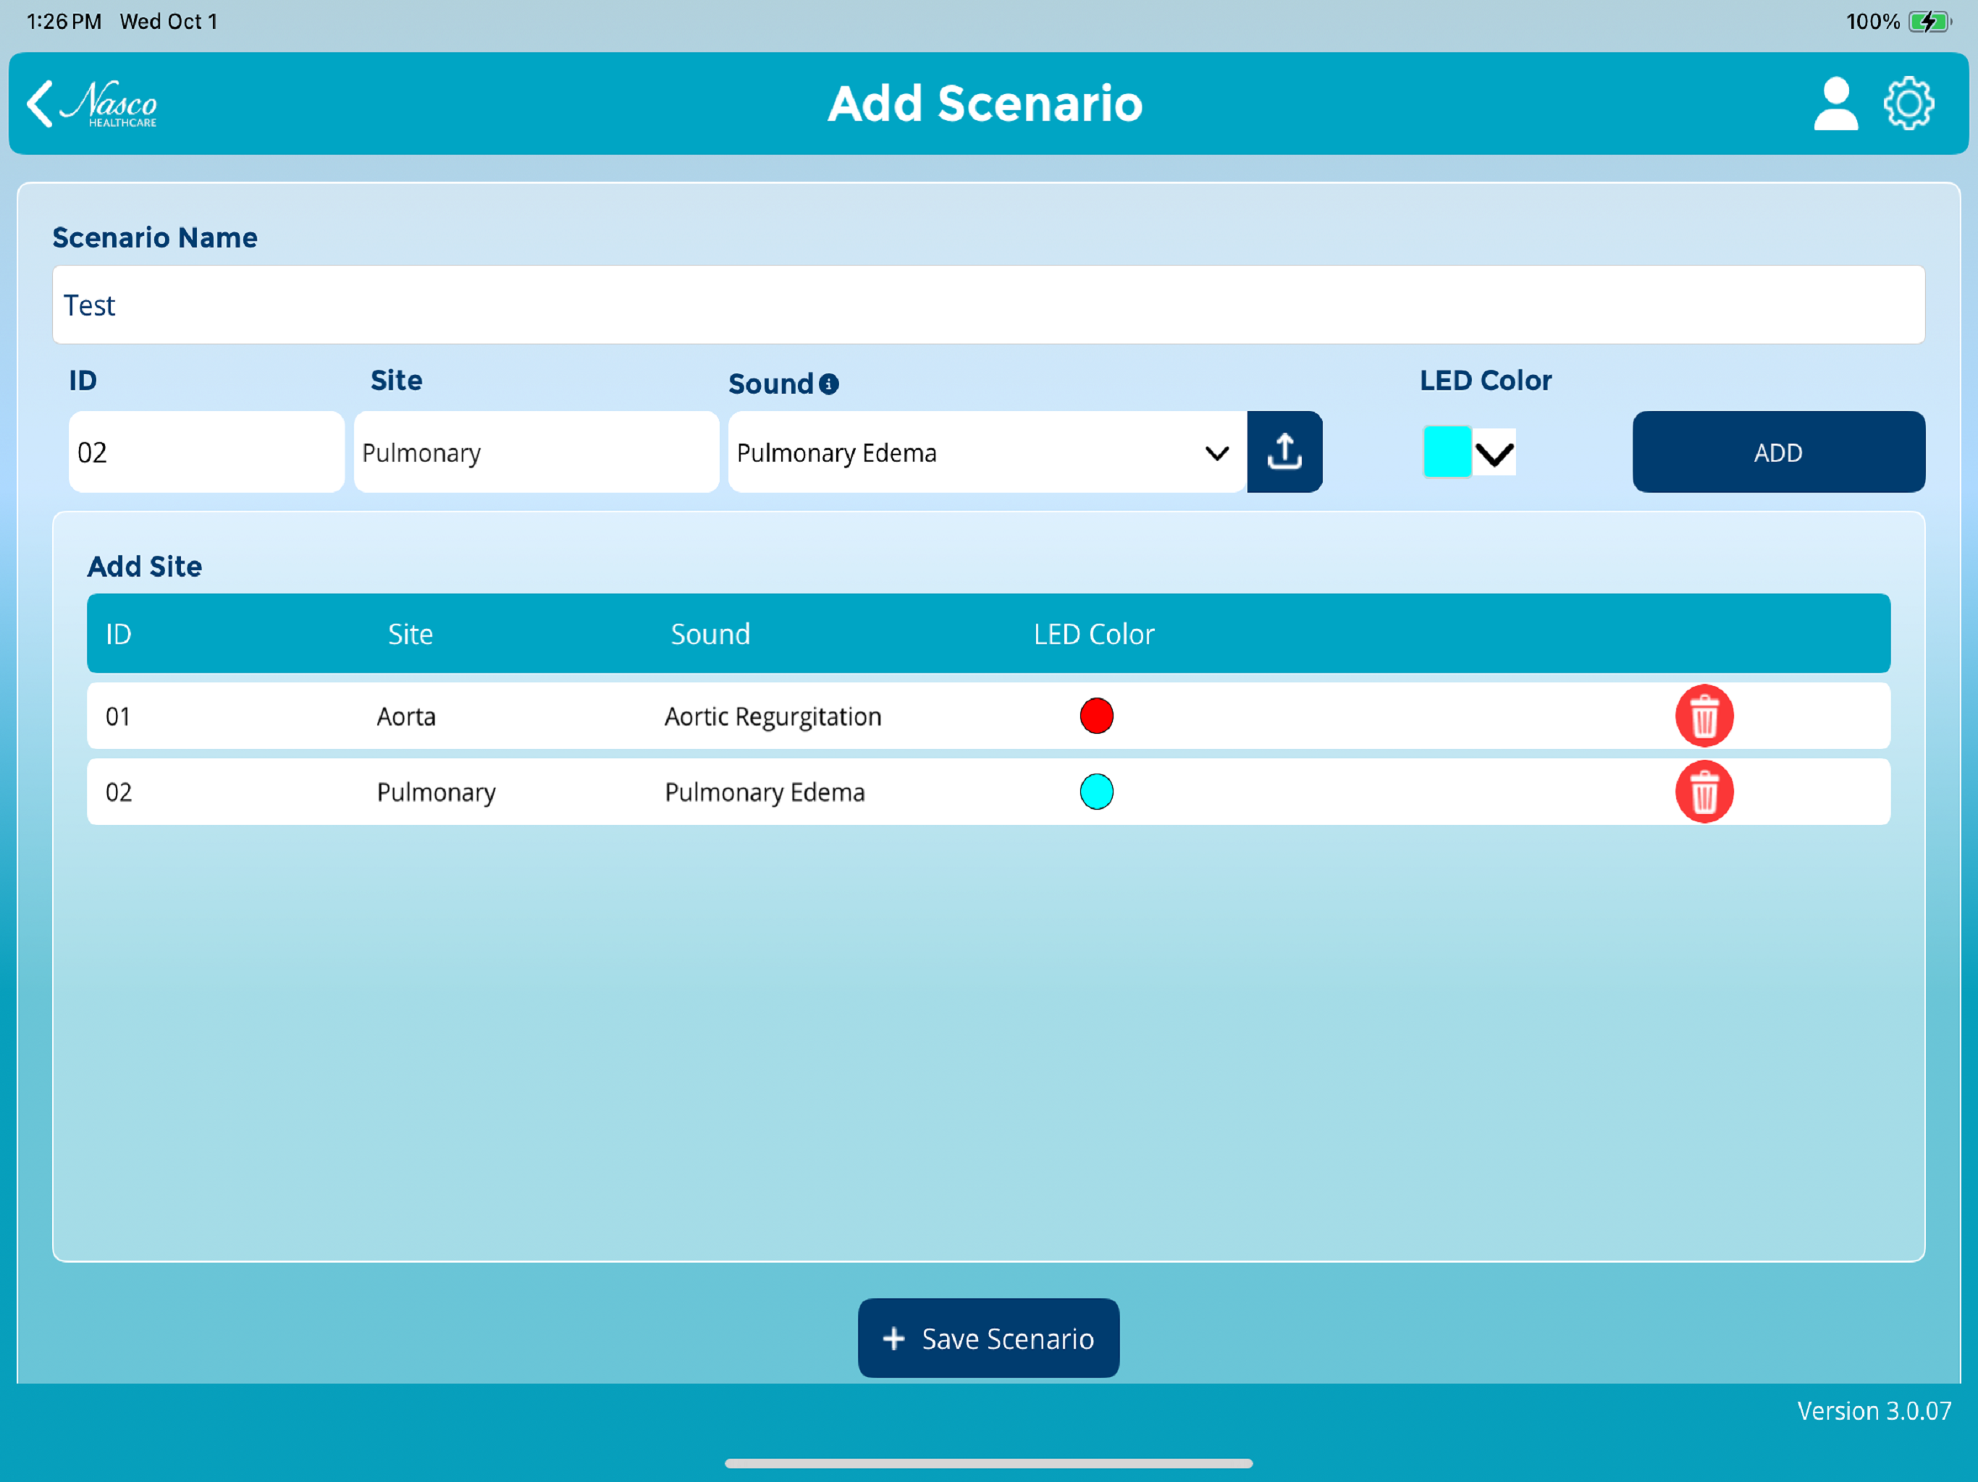The image size is (1978, 1482).
Task: Click the Site column header in table
Action: (x=411, y=634)
